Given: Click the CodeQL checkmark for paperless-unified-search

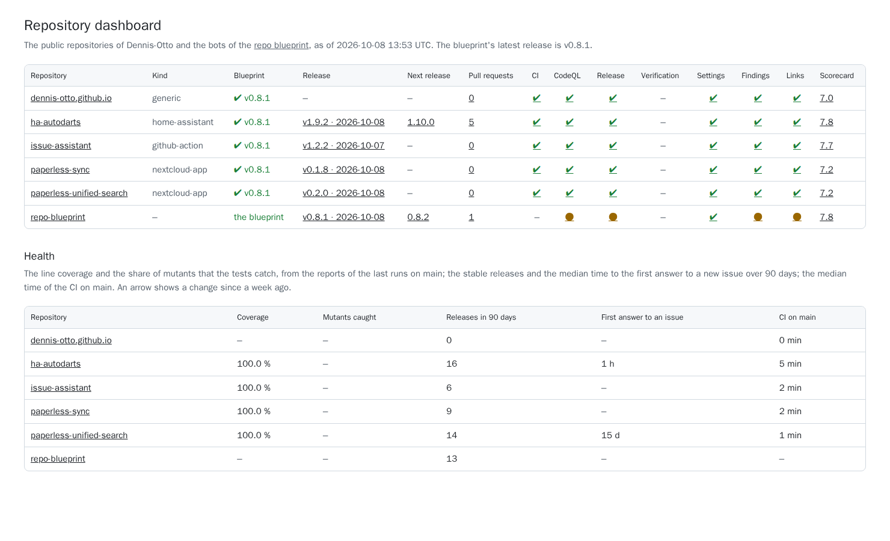Looking at the screenshot, I should click(569, 193).
